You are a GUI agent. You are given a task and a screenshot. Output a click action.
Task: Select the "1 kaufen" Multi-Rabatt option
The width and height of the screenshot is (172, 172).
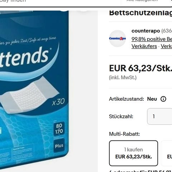134,153
